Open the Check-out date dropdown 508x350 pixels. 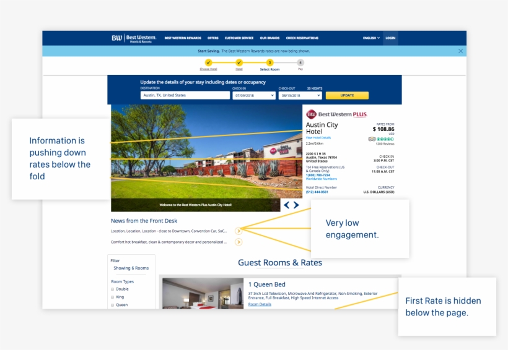point(300,95)
